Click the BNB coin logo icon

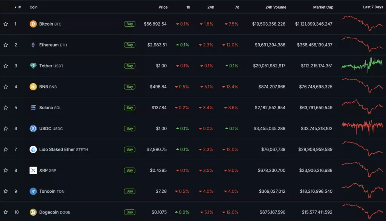click(x=33, y=87)
